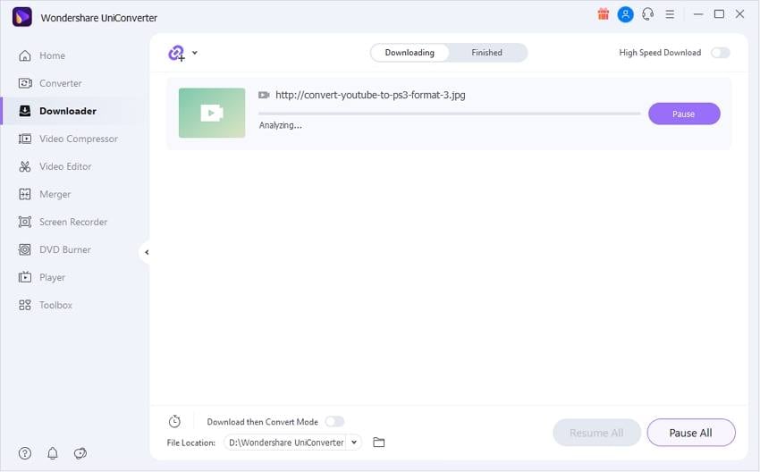Open the help question mark icon
760x472 pixels.
click(25, 453)
